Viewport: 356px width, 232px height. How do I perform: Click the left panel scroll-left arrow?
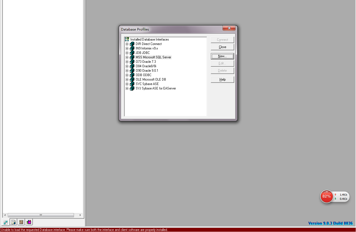click(4, 215)
